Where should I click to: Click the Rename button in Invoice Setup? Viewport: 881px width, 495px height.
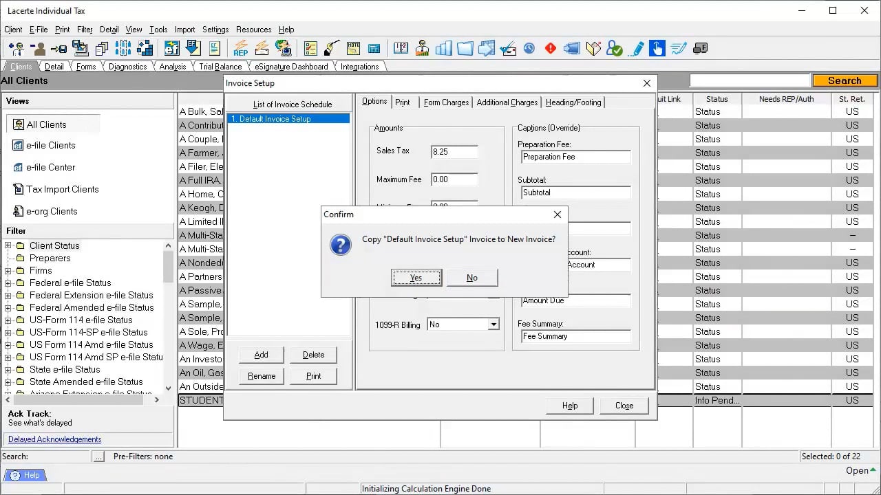coord(262,376)
